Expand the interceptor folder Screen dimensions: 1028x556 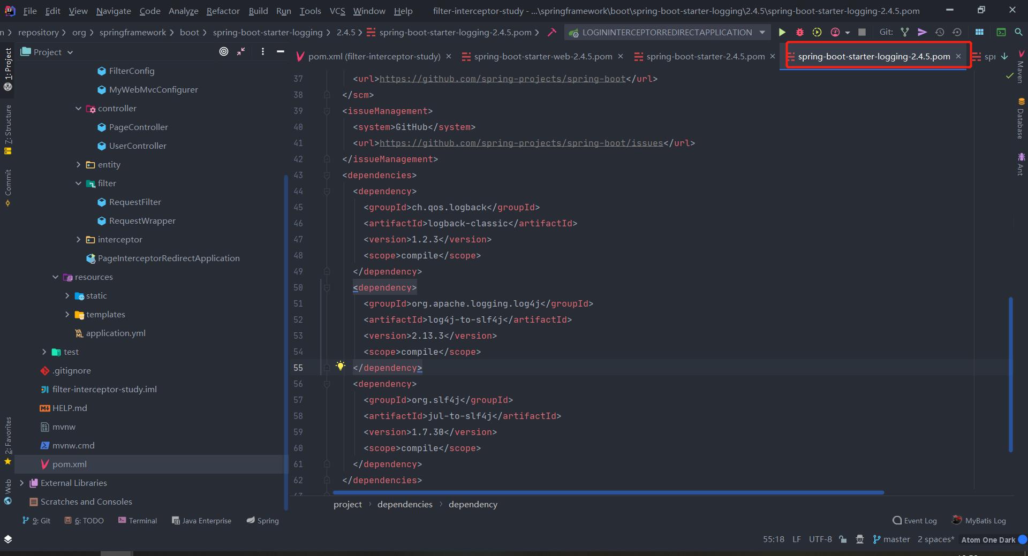pyautogui.click(x=79, y=239)
